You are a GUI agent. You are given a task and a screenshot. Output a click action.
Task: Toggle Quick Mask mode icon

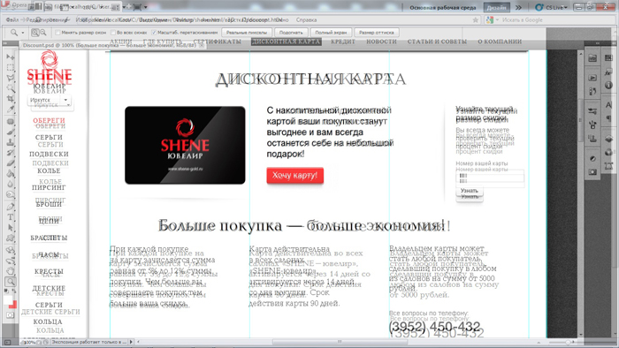[11, 315]
